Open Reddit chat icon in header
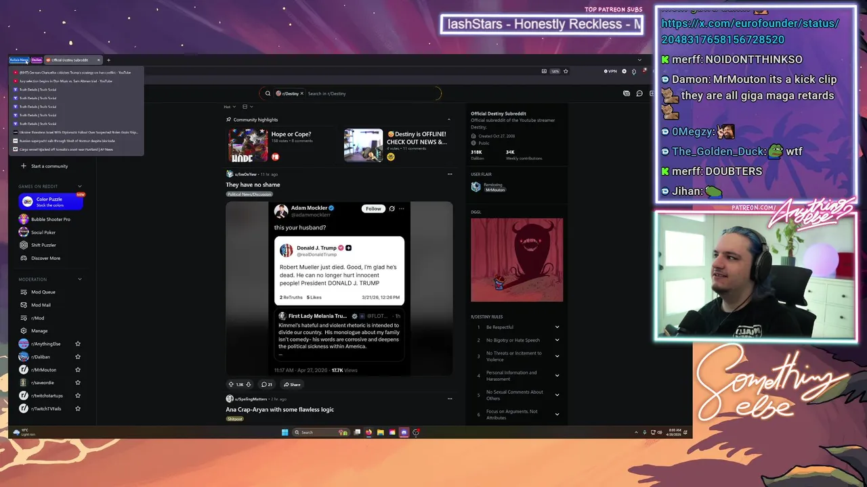 pyautogui.click(x=639, y=93)
